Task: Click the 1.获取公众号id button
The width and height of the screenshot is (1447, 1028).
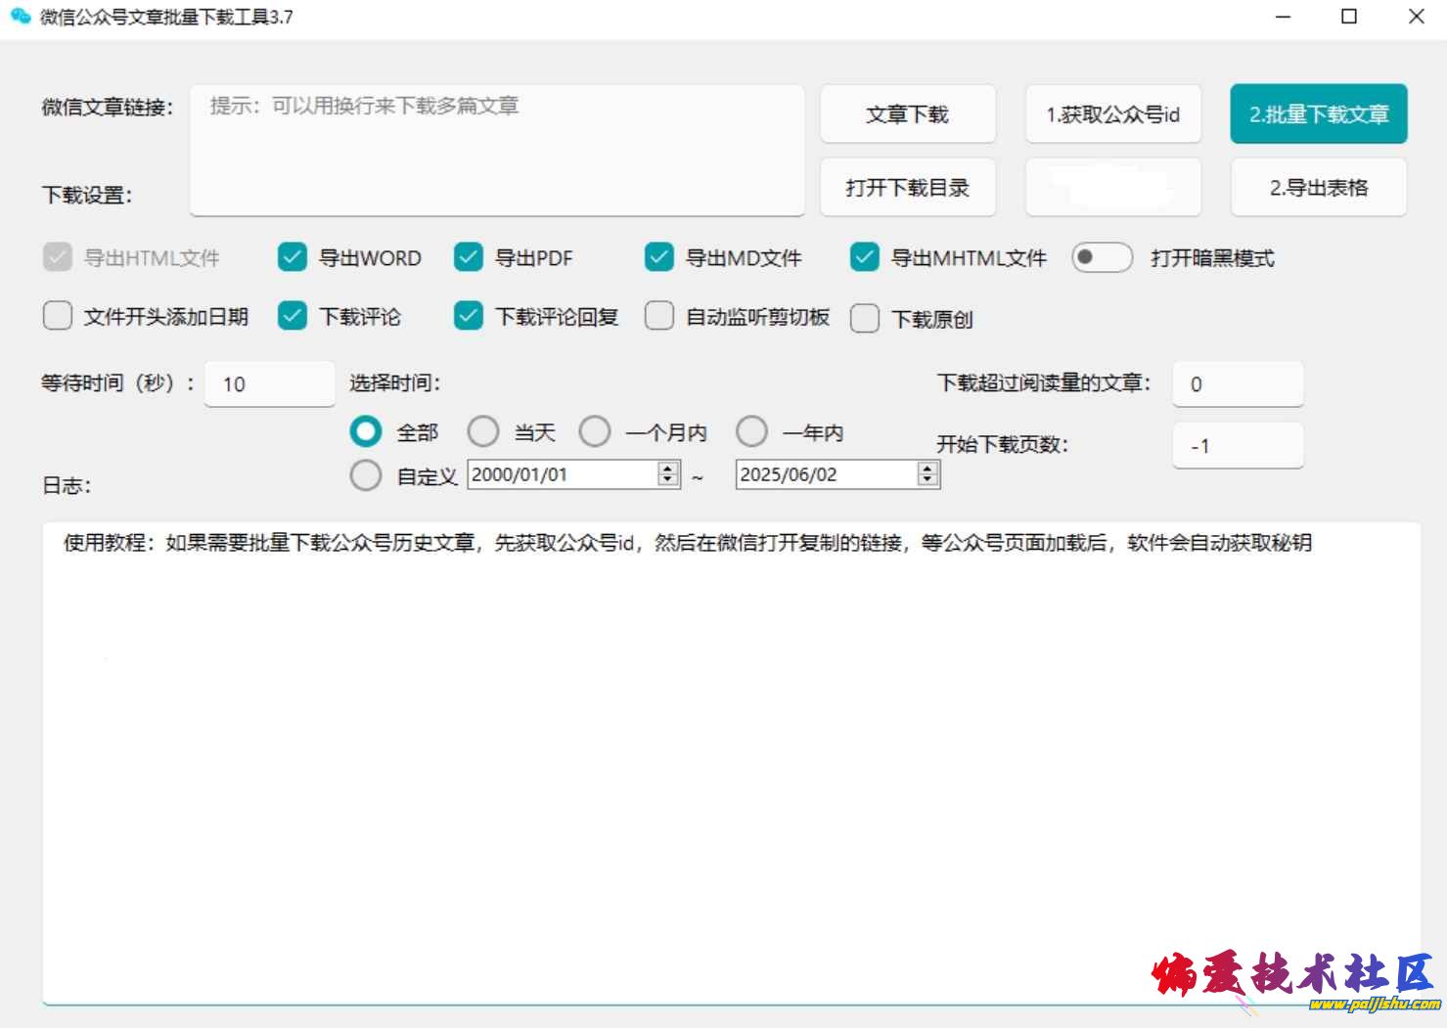Action: [x=1112, y=114]
